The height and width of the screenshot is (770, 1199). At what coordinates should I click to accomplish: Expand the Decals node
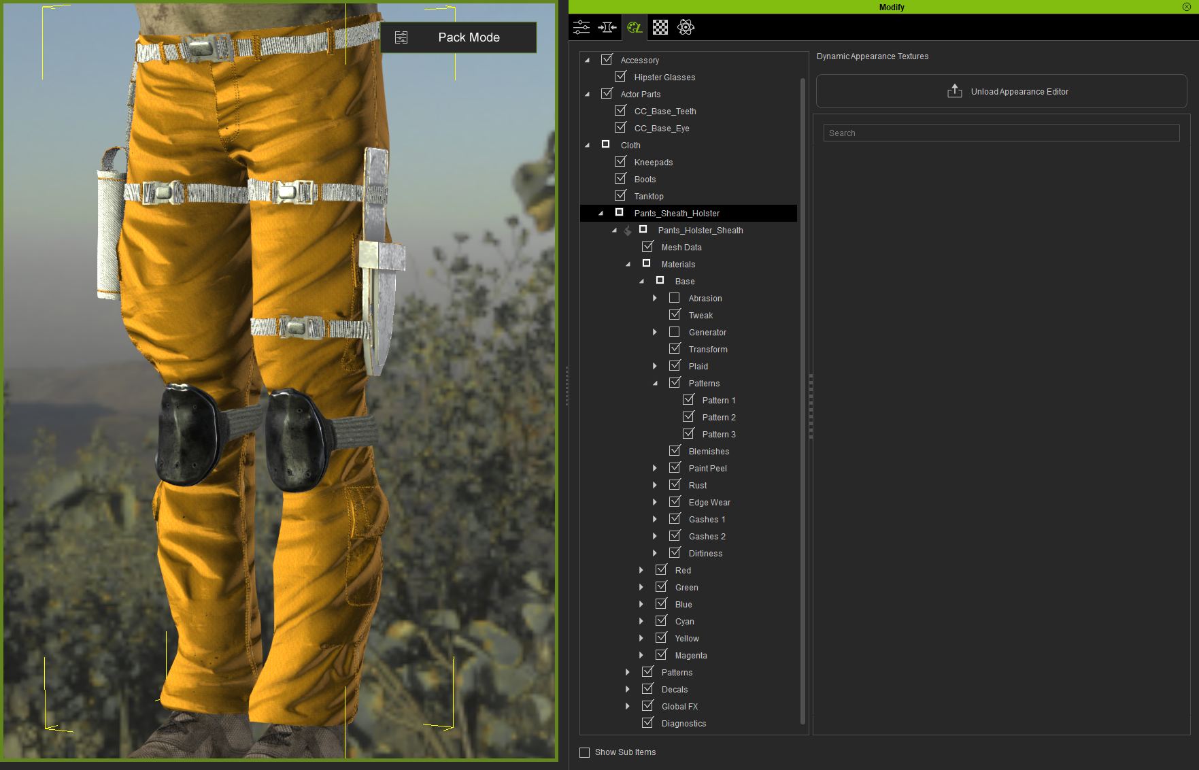(x=628, y=689)
